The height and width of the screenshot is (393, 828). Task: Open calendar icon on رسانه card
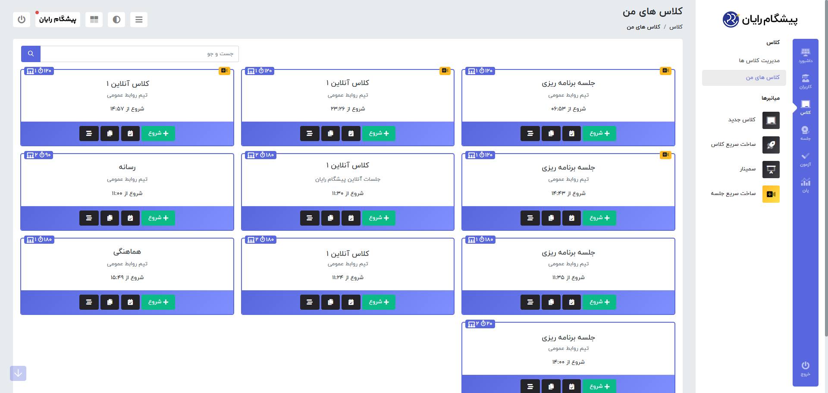point(130,218)
